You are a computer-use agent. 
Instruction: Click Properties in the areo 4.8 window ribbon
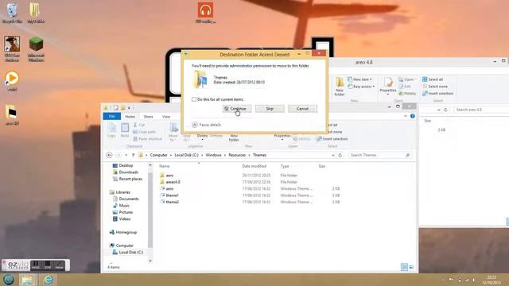click(x=388, y=87)
